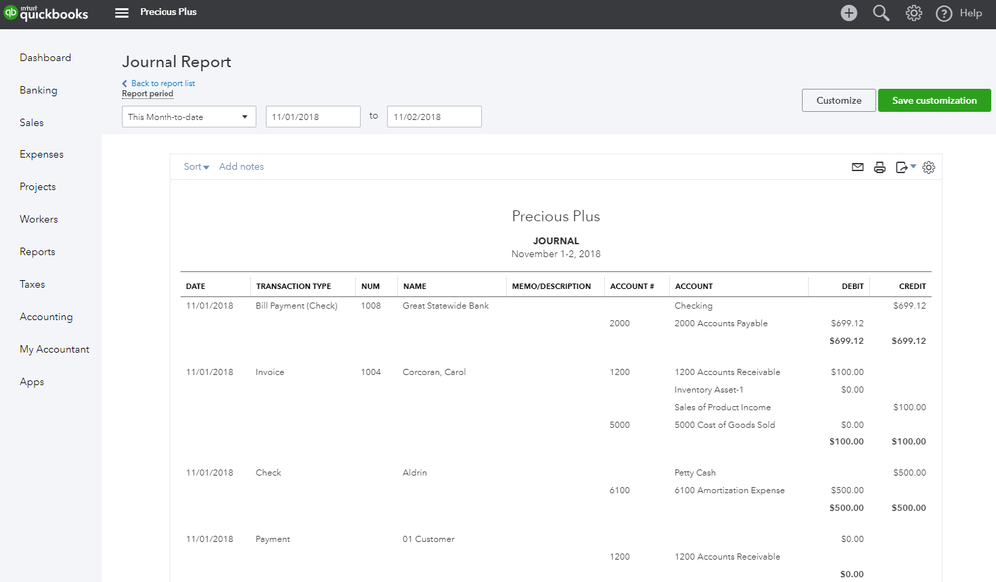Click 5000 Cost of Goods Sold account
The height and width of the screenshot is (582, 996).
pyautogui.click(x=725, y=424)
